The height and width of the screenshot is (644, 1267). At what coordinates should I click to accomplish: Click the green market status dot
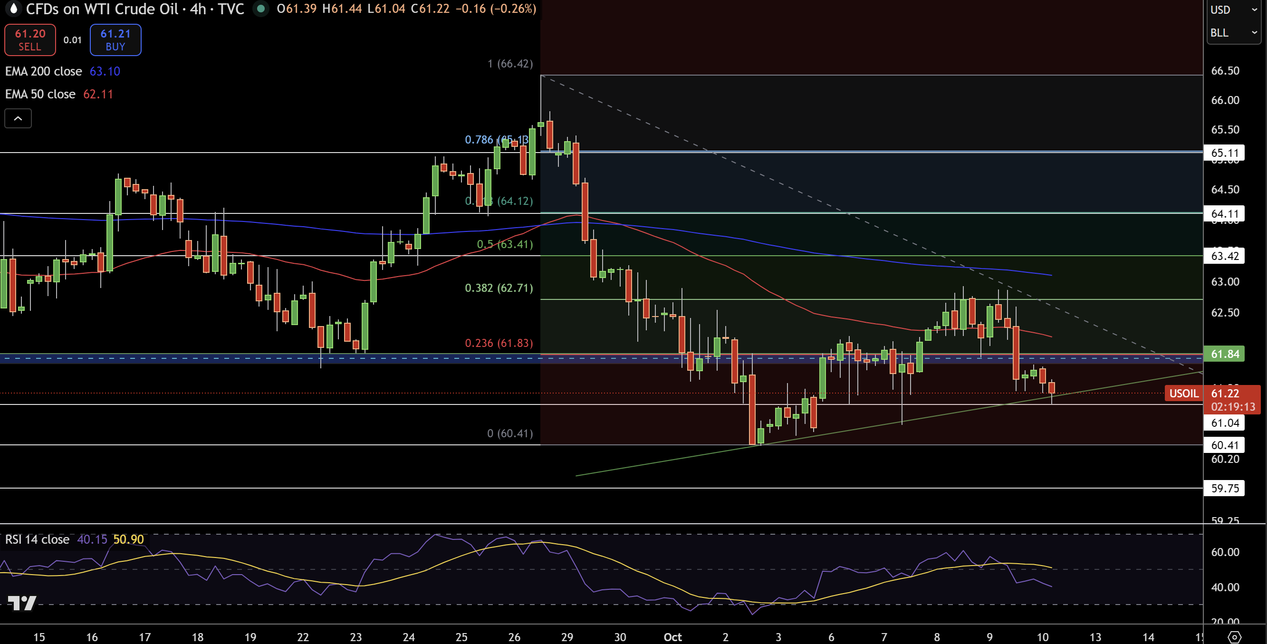261,9
